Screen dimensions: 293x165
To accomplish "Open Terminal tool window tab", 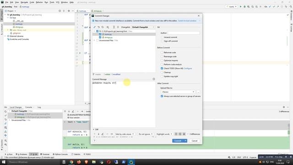I will [45, 154].
